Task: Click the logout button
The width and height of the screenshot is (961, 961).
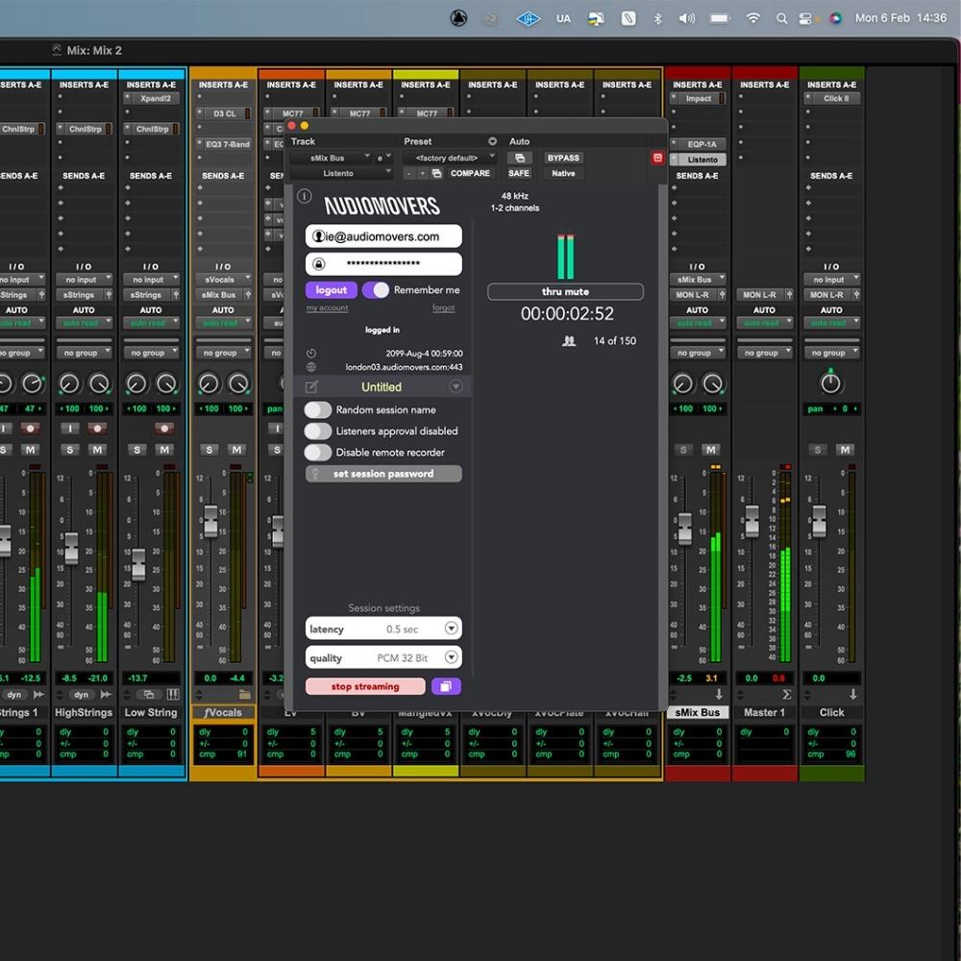Action: [331, 289]
